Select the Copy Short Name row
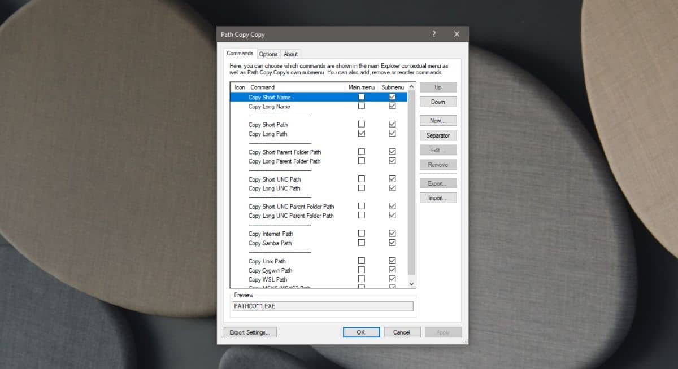 (318, 97)
